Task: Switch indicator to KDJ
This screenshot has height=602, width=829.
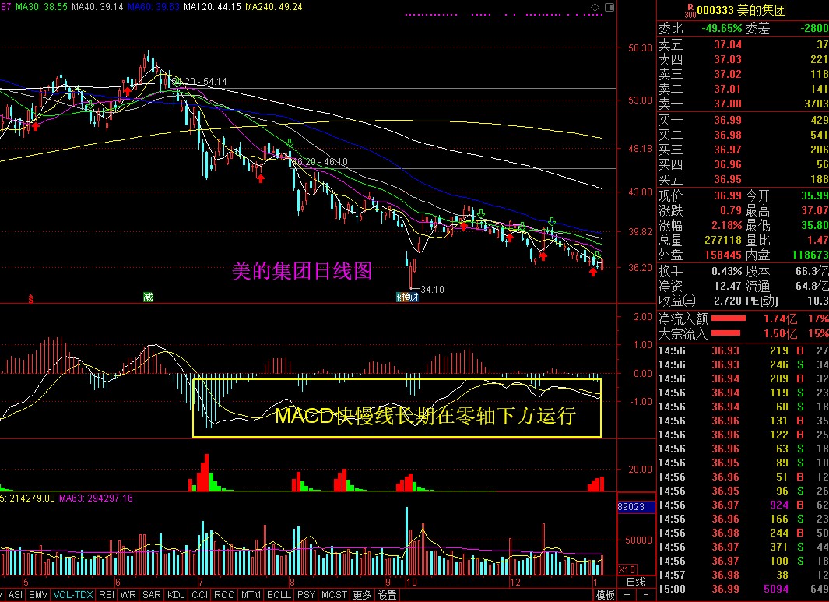Action: 176,595
